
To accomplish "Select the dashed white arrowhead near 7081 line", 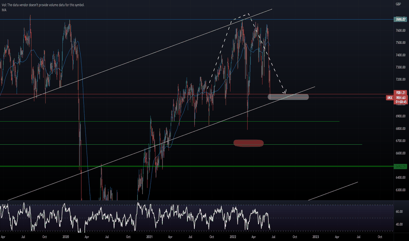I will point(285,92).
